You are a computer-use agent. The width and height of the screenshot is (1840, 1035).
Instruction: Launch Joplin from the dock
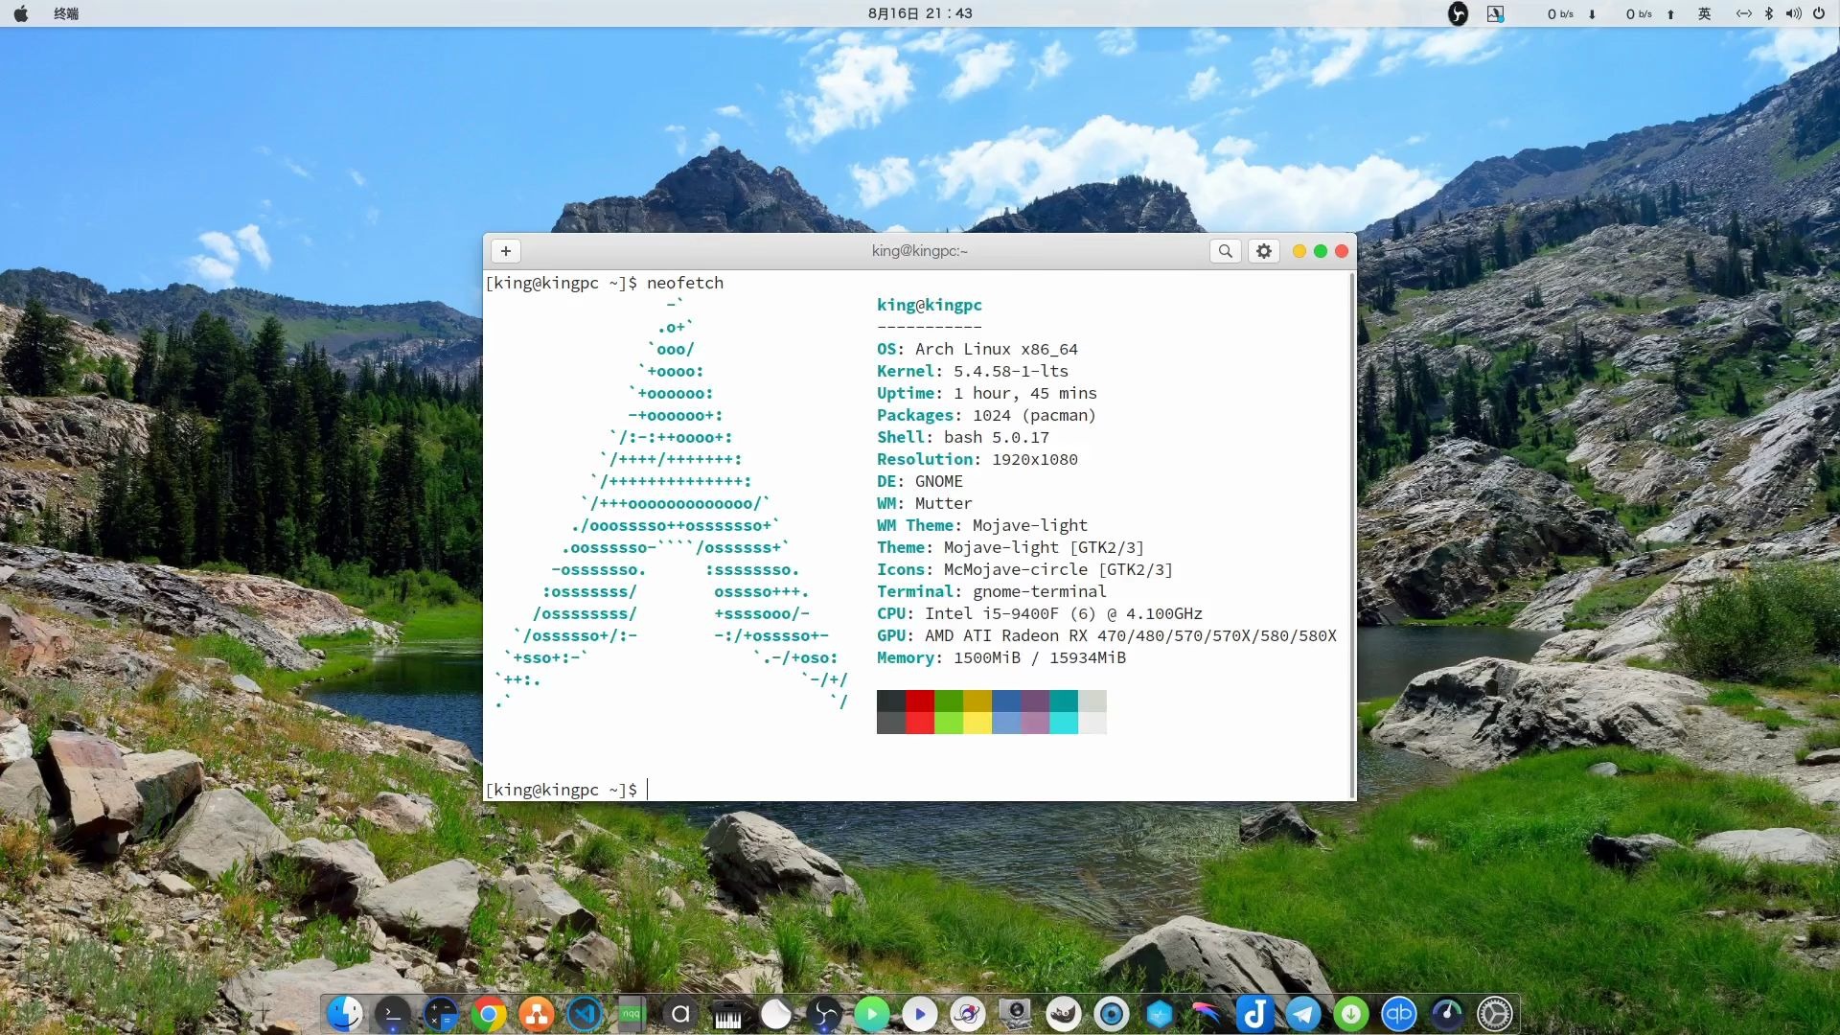click(x=1255, y=1014)
